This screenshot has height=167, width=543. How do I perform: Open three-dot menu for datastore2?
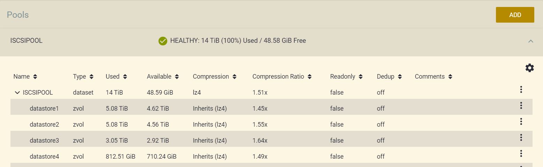(x=521, y=121)
